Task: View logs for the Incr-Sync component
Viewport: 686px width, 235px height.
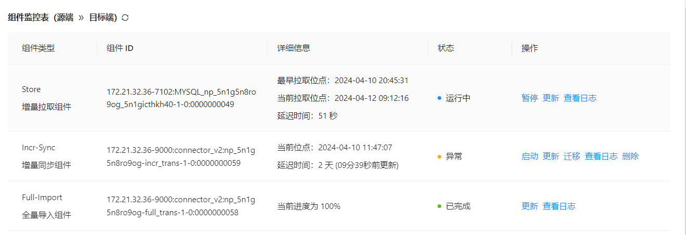Action: coord(601,156)
